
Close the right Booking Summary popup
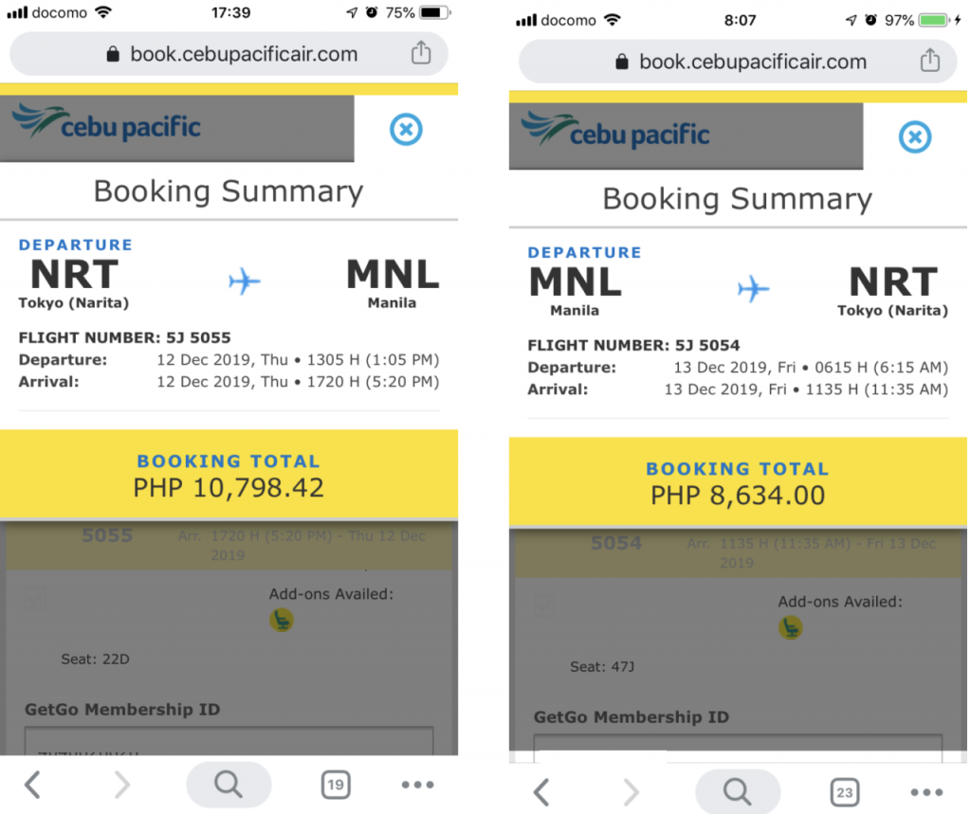tap(915, 136)
